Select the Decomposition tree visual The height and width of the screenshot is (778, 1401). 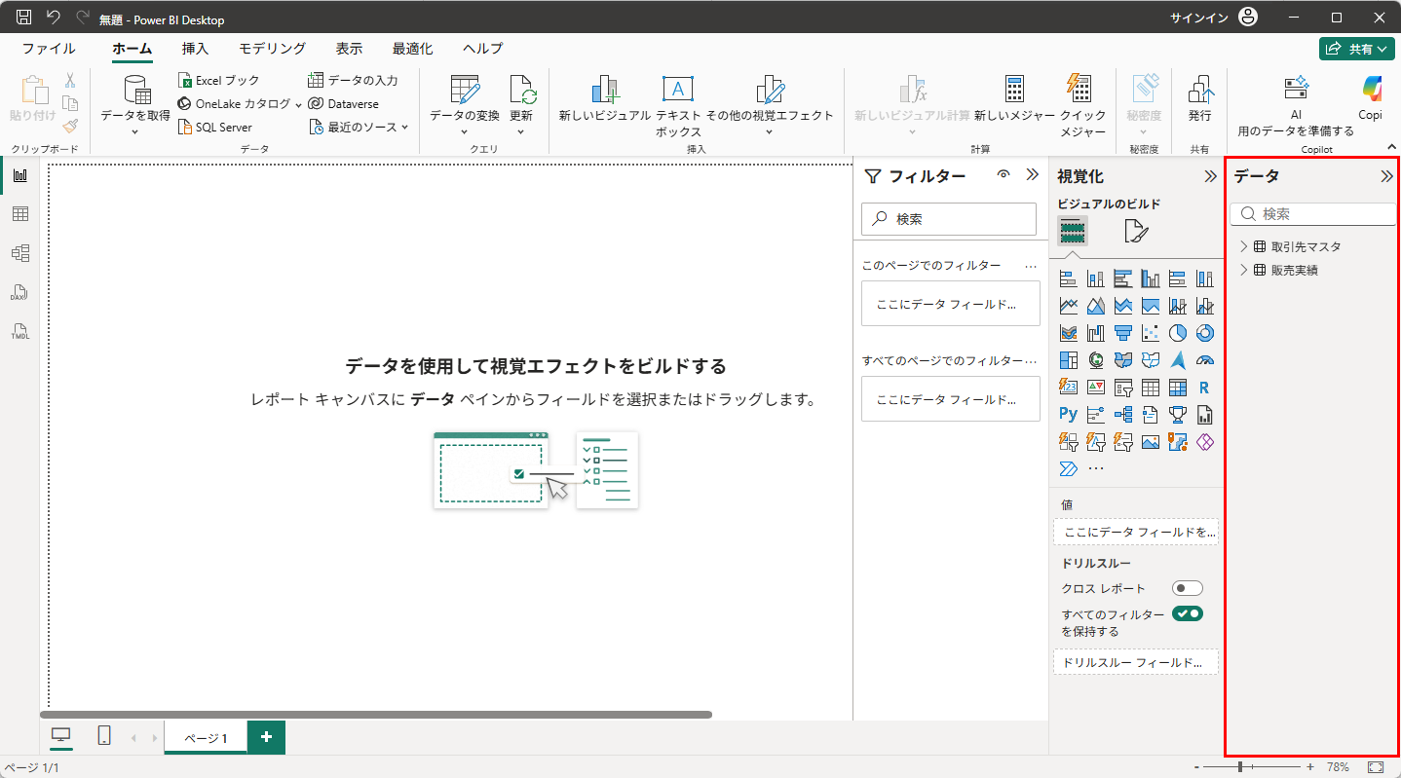point(1123,415)
